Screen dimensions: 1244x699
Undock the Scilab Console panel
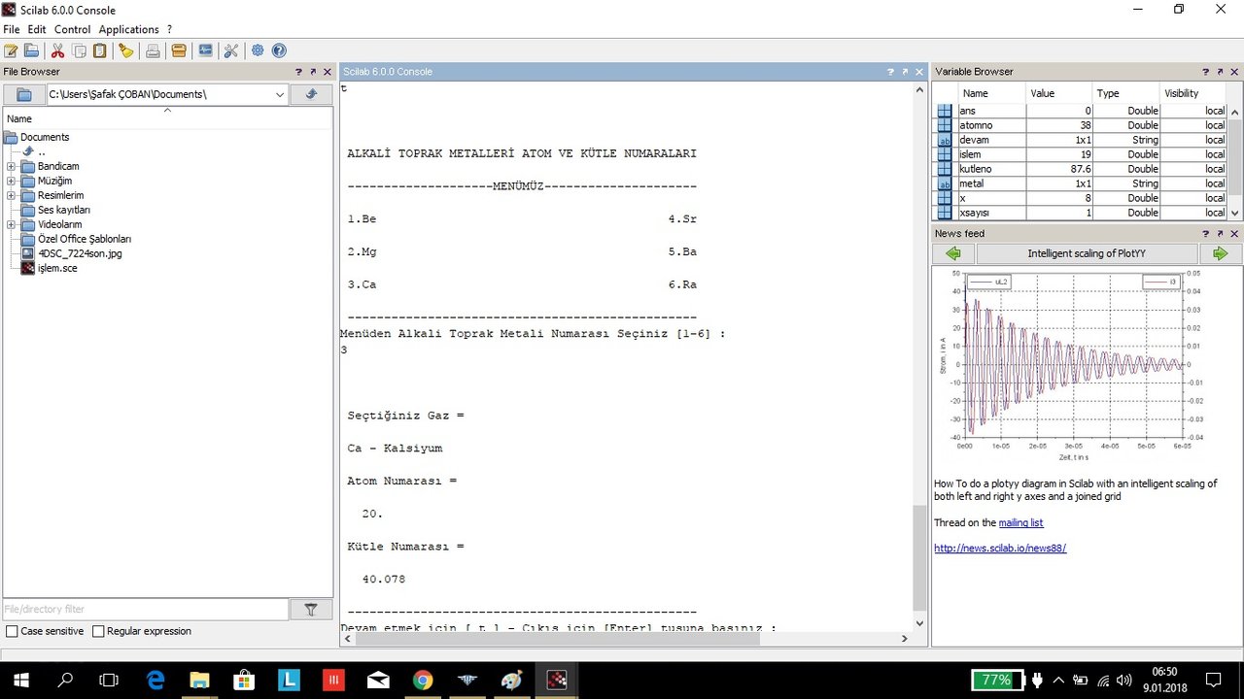click(x=905, y=72)
